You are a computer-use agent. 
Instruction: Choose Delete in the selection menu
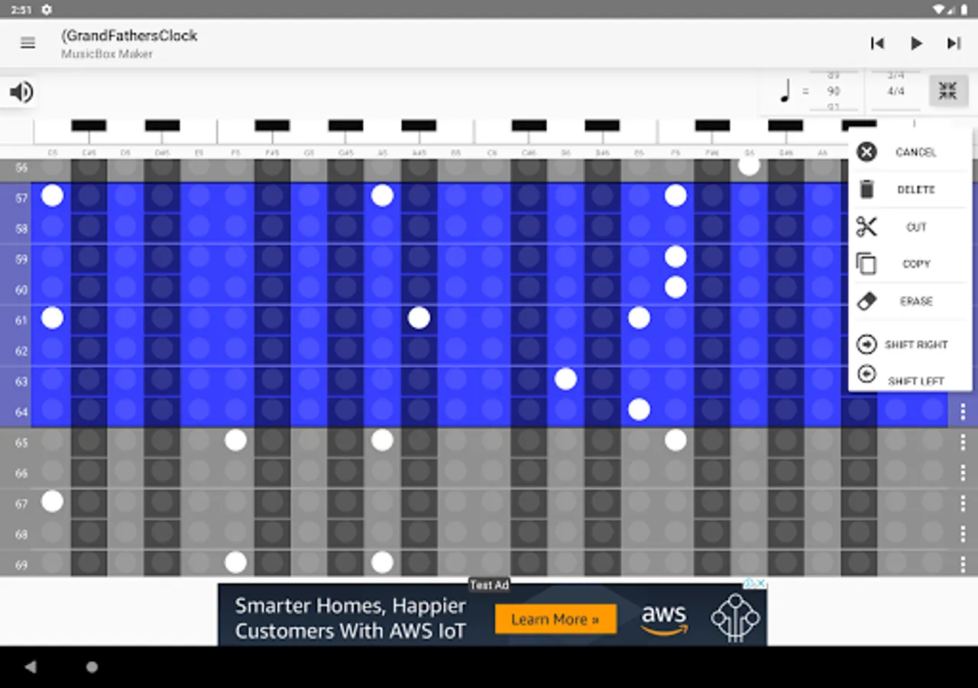(x=910, y=190)
